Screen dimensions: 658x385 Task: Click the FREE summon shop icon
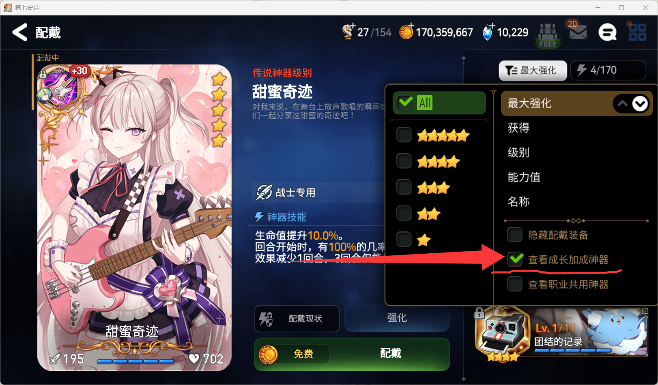pos(548,36)
